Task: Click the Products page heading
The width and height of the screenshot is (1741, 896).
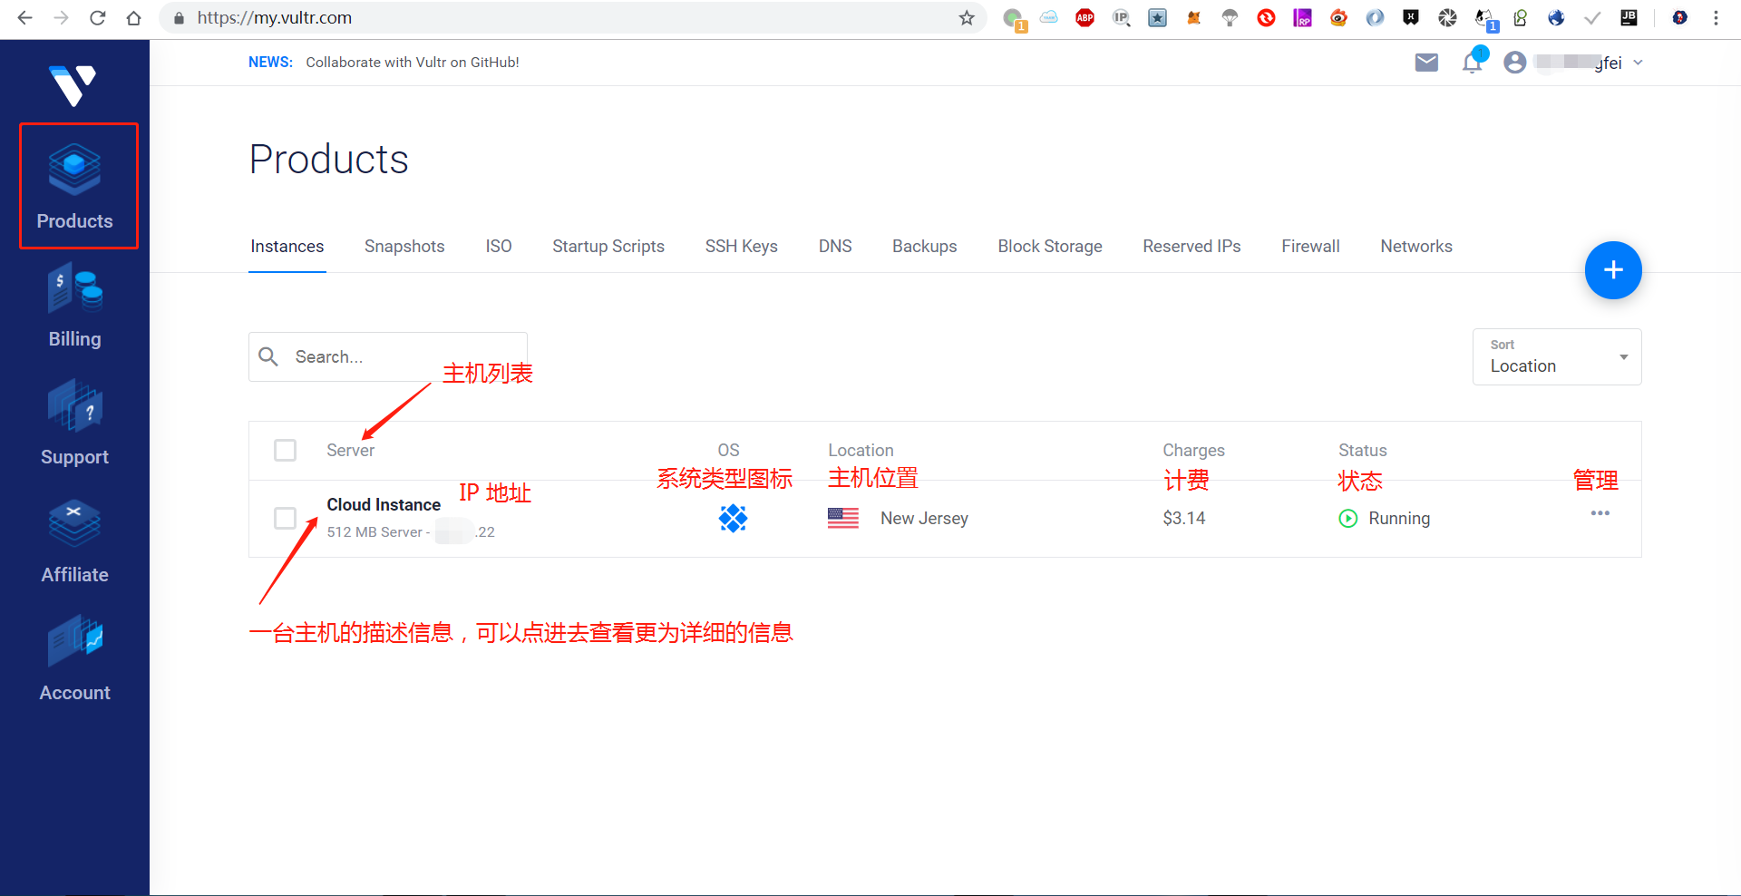Action: [x=329, y=160]
